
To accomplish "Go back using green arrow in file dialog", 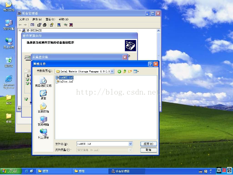I will point(119,72).
